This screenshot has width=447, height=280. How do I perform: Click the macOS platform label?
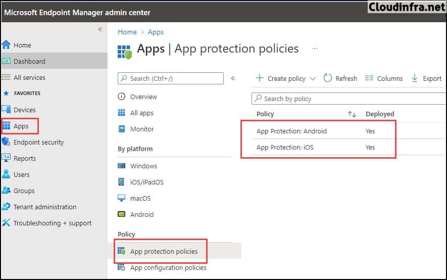click(140, 198)
